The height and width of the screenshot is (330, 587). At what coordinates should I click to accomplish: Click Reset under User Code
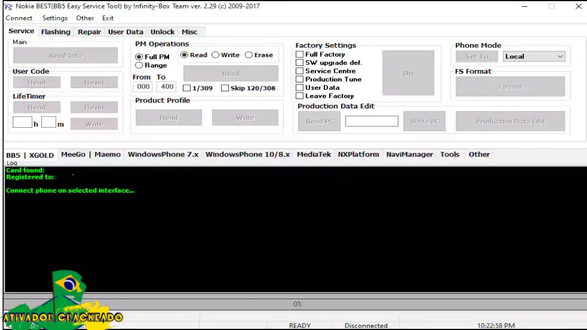pos(94,82)
